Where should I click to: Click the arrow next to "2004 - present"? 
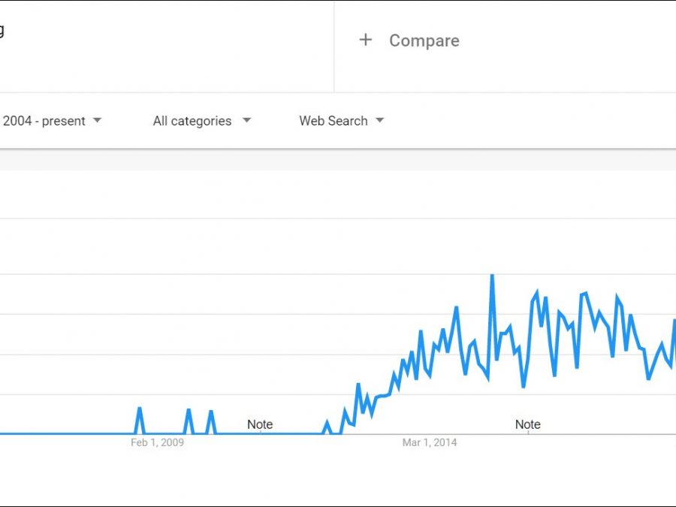(x=97, y=120)
